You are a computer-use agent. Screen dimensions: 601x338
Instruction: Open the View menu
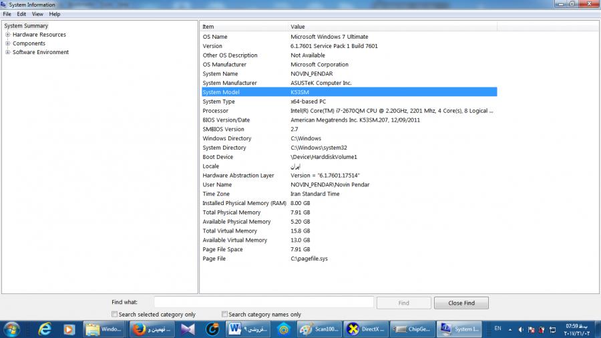37,14
